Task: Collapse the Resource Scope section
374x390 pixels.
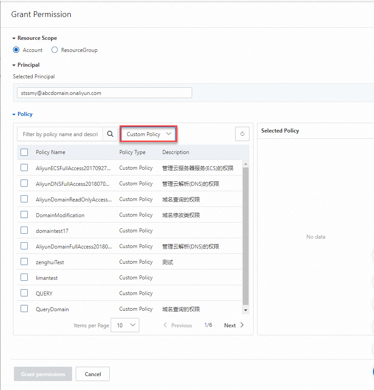Action: (x=14, y=39)
